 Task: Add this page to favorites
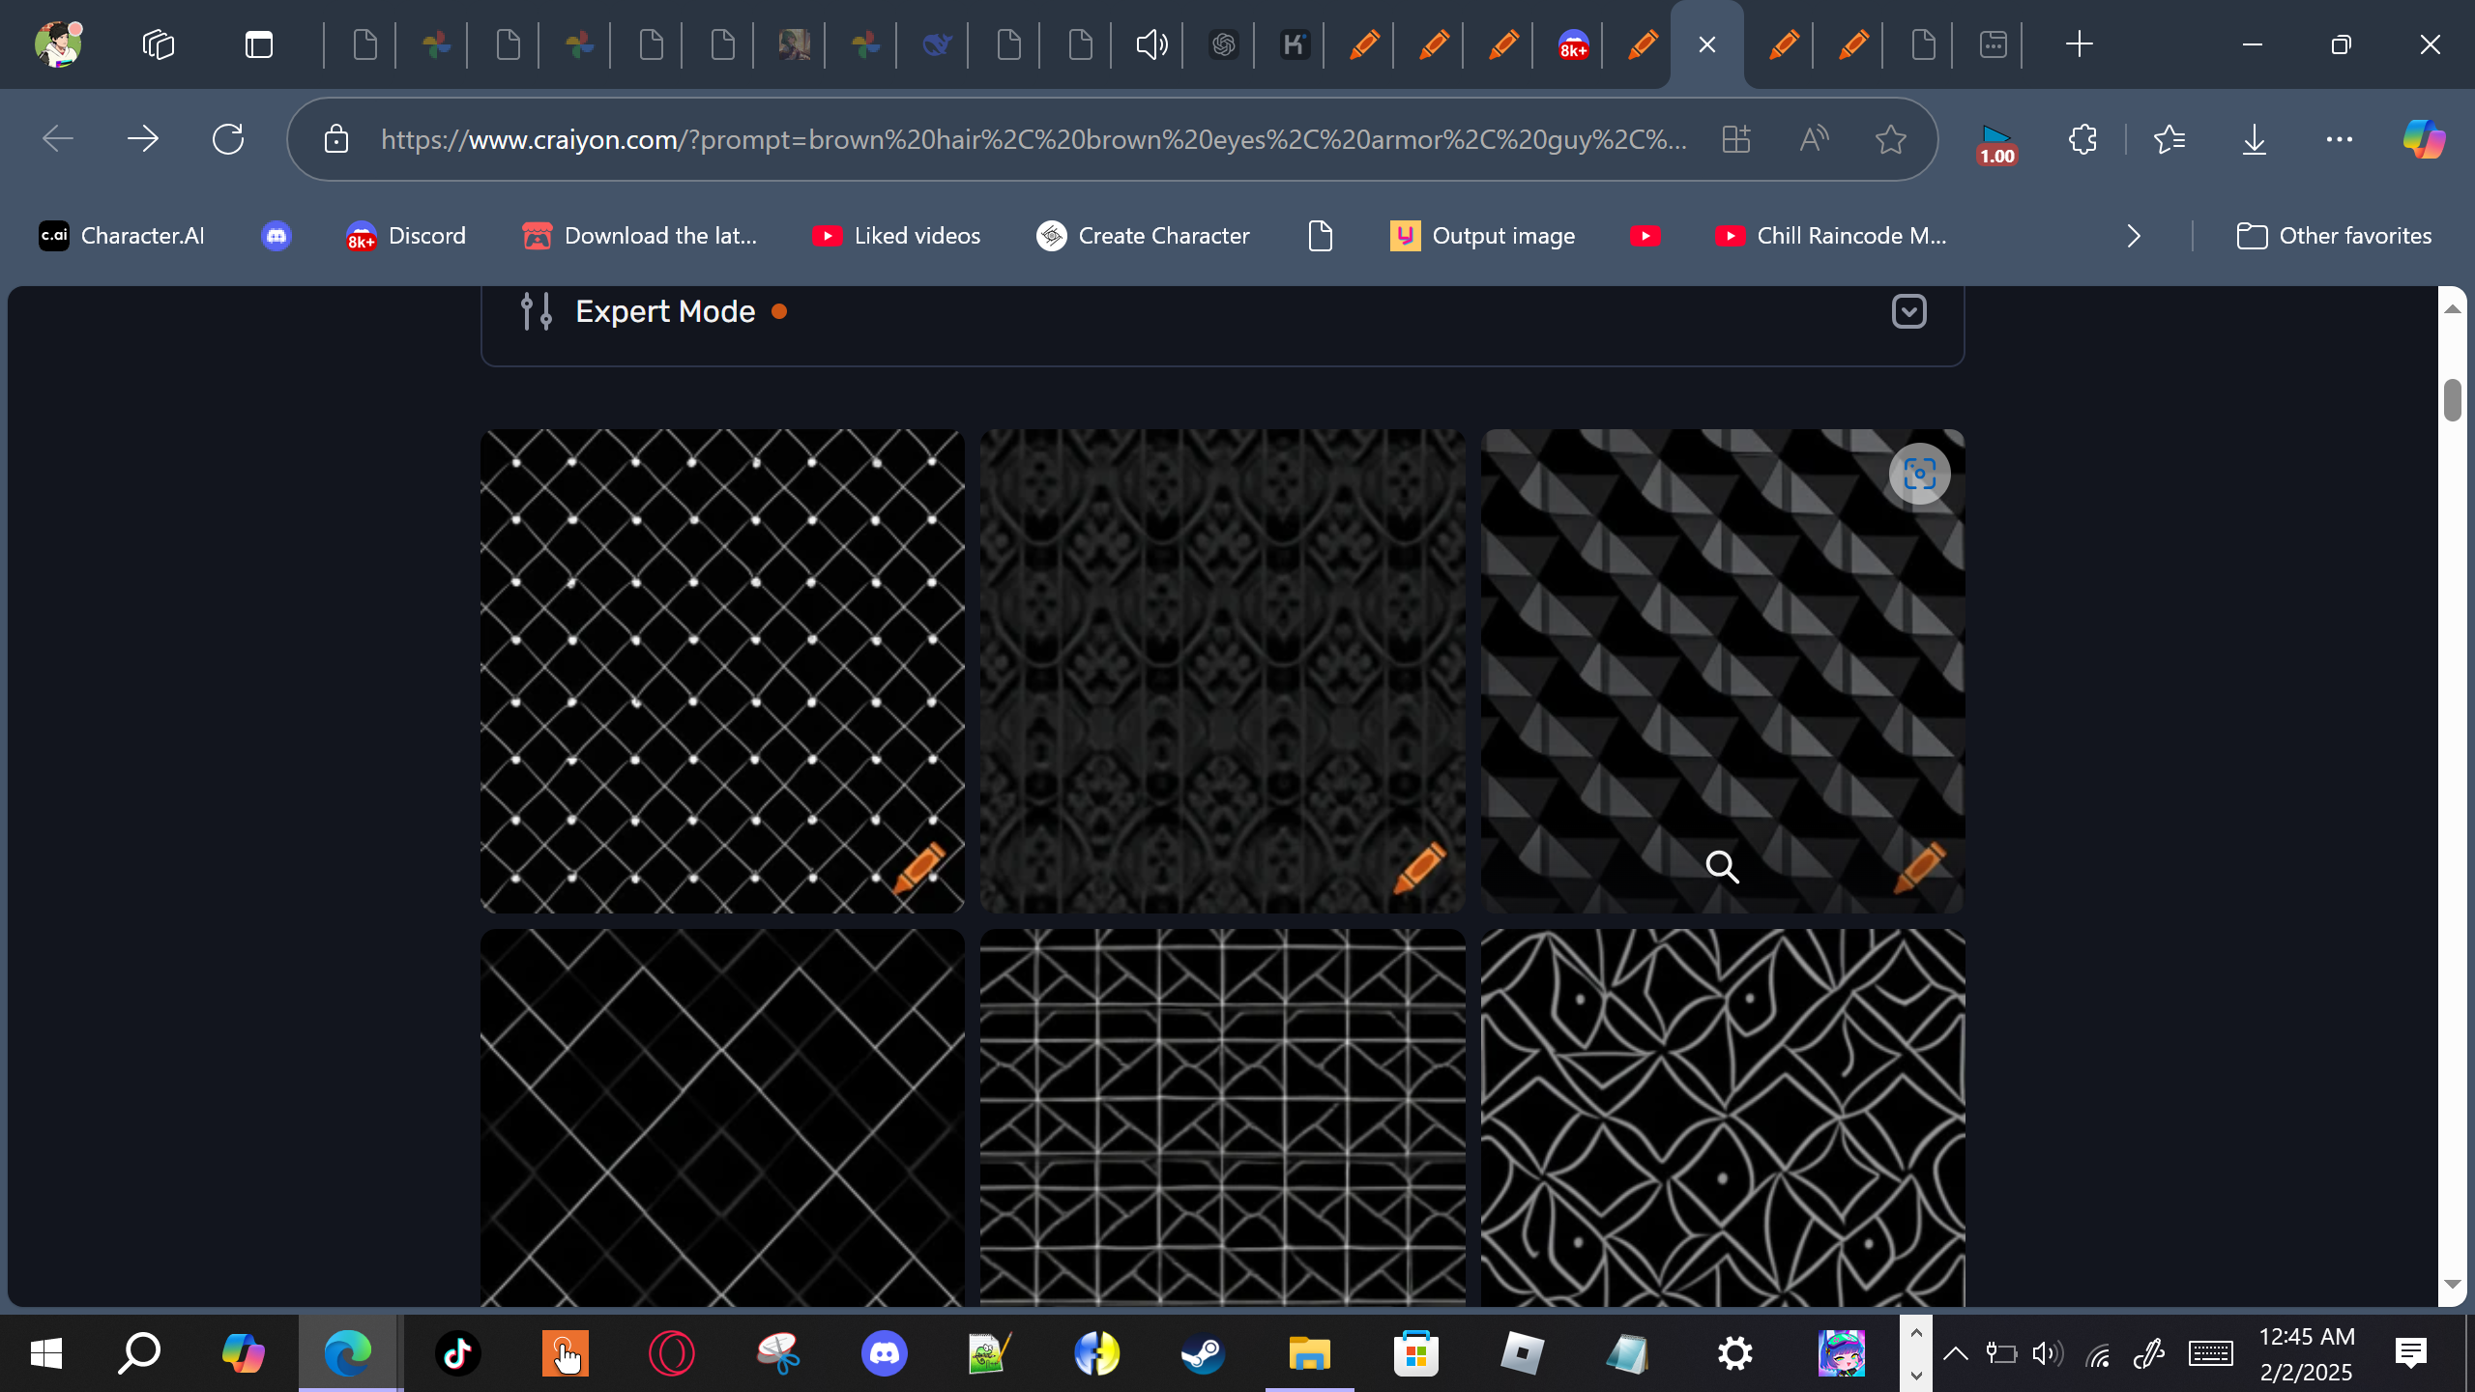1890,139
